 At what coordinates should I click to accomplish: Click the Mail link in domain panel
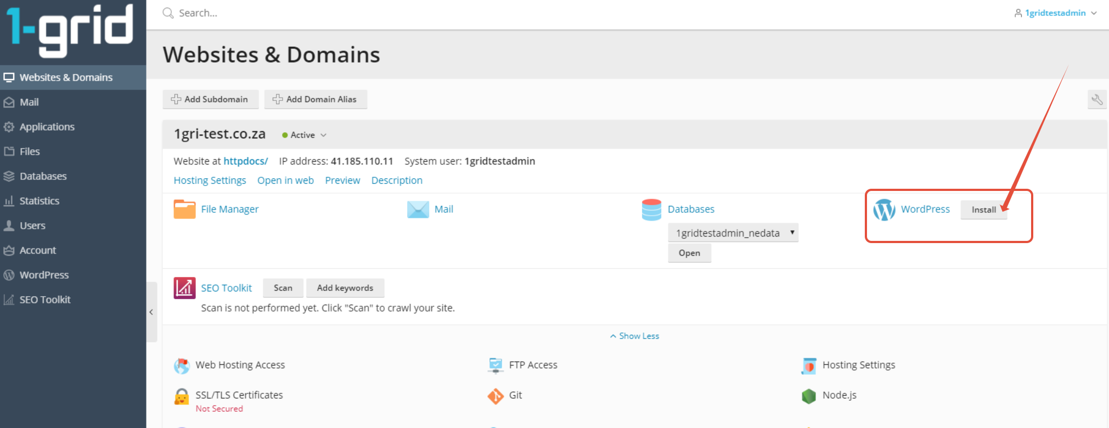tap(443, 209)
